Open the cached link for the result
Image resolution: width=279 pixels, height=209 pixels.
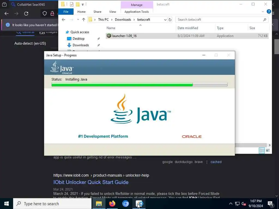pyautogui.click(x=216, y=162)
